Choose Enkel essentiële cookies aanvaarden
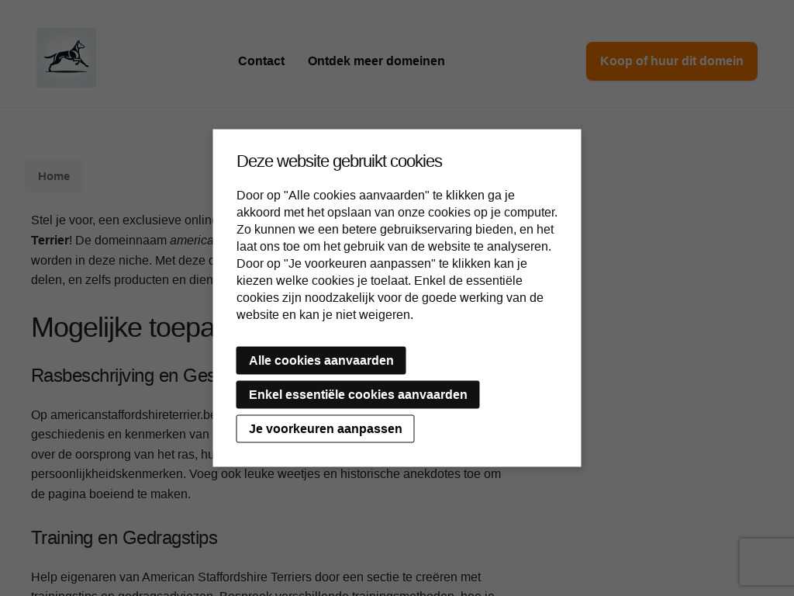This screenshot has height=596, width=794. tap(357, 394)
